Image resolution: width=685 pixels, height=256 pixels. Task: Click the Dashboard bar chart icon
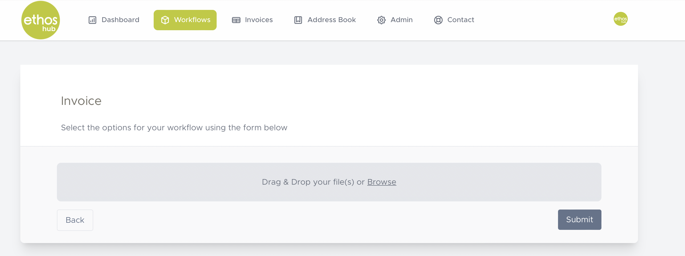point(92,20)
